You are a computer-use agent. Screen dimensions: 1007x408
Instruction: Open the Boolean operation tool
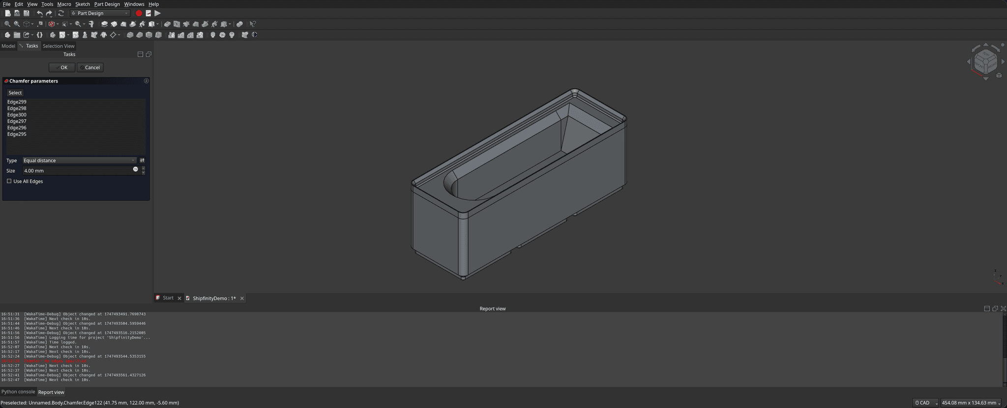pos(239,24)
